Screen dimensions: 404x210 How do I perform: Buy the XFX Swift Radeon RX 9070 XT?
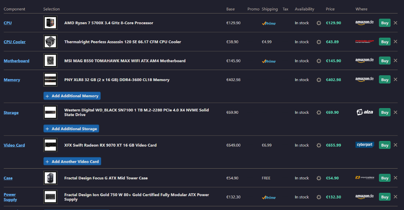click(384, 145)
